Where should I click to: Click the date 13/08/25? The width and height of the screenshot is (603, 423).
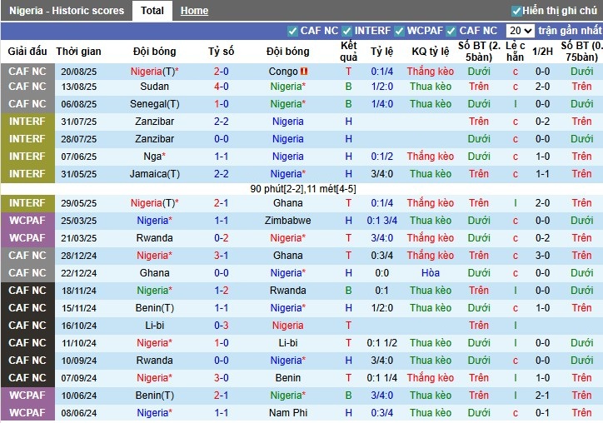[x=78, y=87]
